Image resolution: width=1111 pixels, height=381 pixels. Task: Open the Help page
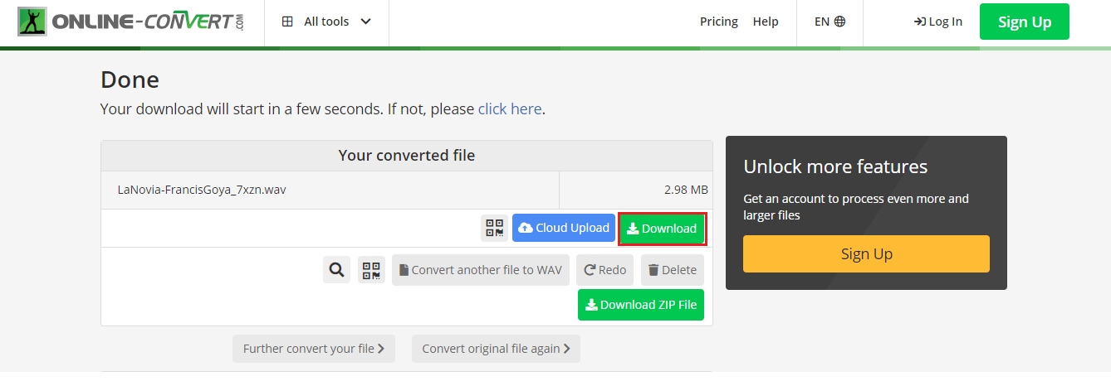click(765, 22)
